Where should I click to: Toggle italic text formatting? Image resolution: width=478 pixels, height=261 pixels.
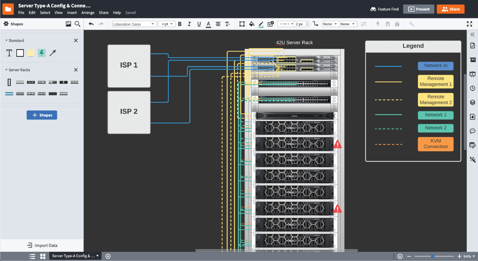(x=189, y=24)
